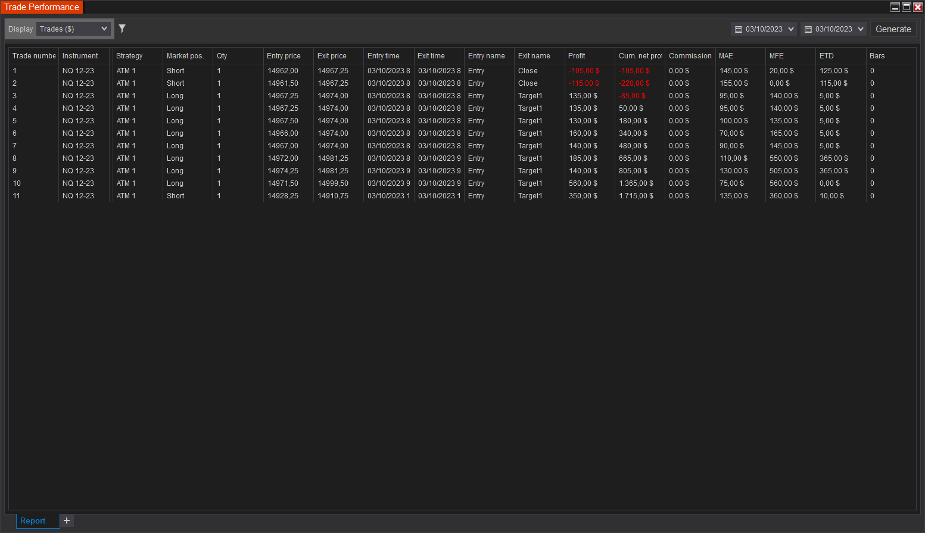Click the ETD value 115,00 $
The image size is (925, 533).
(834, 83)
